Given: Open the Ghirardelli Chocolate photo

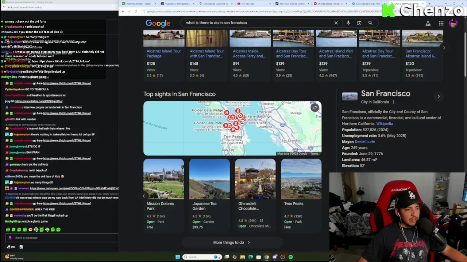Looking at the screenshot, I should tap(255, 179).
